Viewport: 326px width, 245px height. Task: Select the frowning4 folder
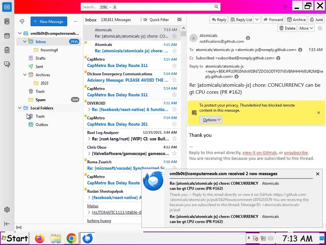pos(49,50)
